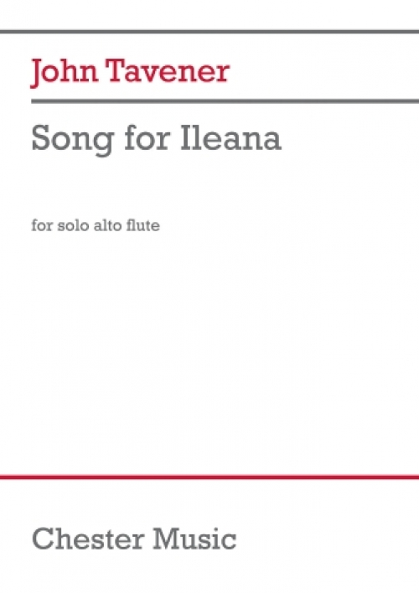
Task: Select the word "Chester" at the bottom
Action: tap(88, 539)
